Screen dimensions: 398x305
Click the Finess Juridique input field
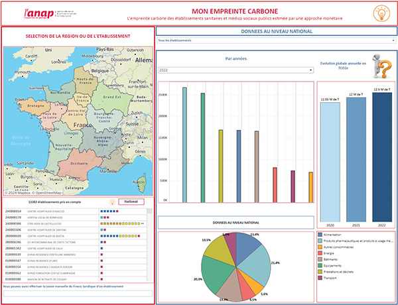[78, 294]
